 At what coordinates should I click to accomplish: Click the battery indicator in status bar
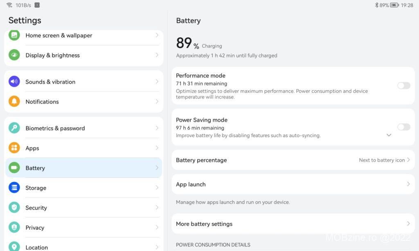(x=394, y=5)
